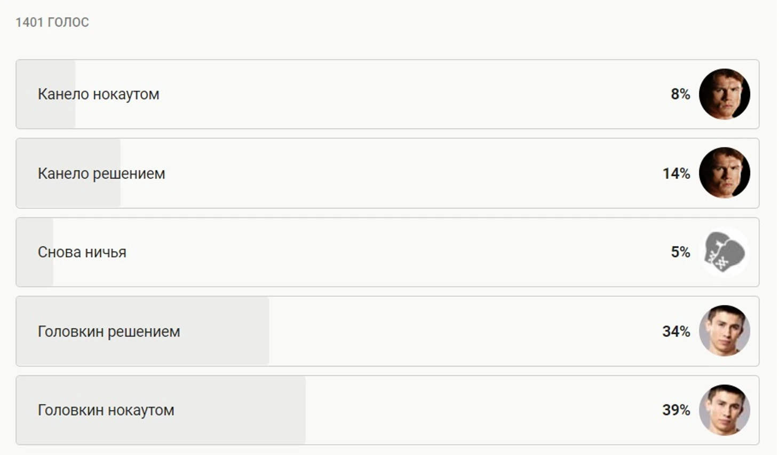Viewport: 779px width, 455px height.
Task: Click the avatar beside "Головкин нокаутом" 39%
Action: 724,410
